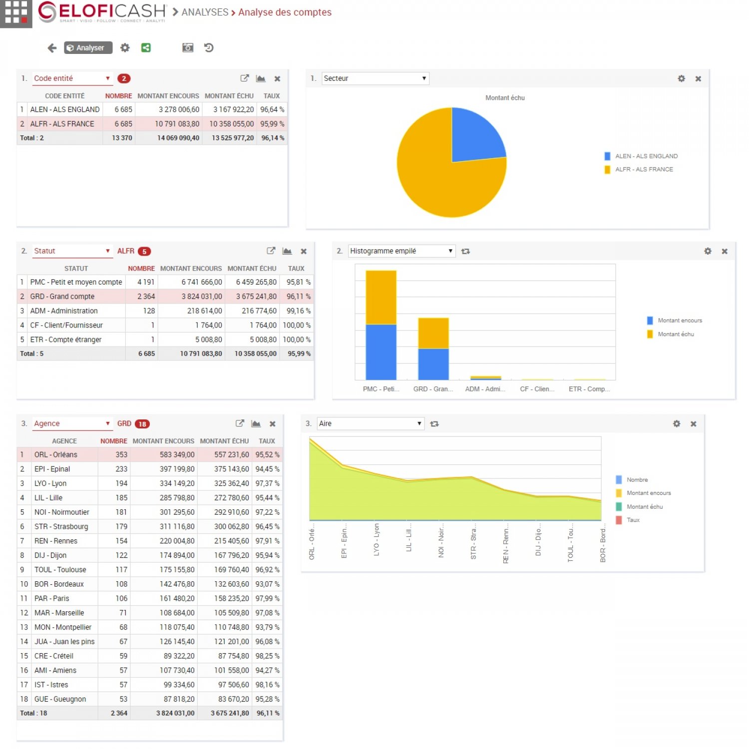
Task: Swap axes icon next to Aire dropdown
Action: pyautogui.click(x=434, y=424)
